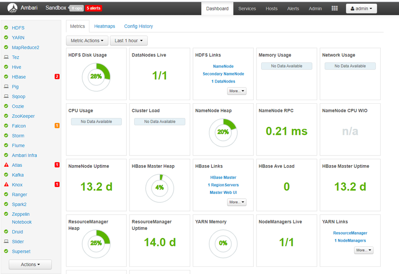Open the admin user dropdown

coord(361,9)
